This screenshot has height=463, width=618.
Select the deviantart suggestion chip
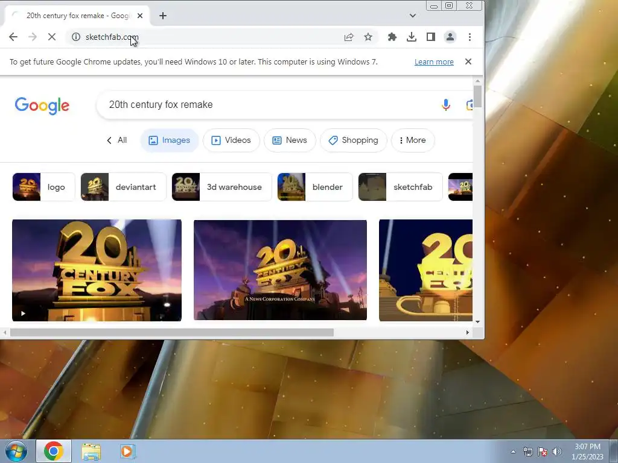coord(123,187)
